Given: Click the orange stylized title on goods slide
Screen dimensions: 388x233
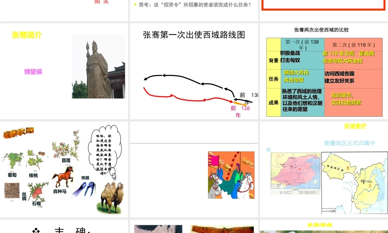Looking at the screenshot, I should (19, 132).
